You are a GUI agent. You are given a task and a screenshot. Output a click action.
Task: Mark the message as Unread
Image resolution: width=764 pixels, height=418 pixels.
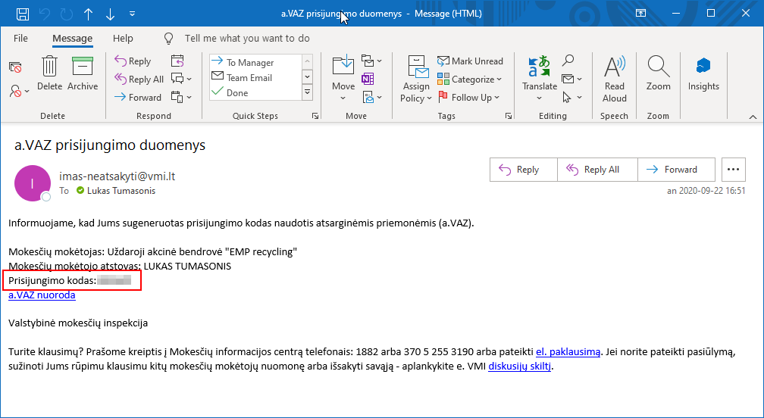[470, 61]
